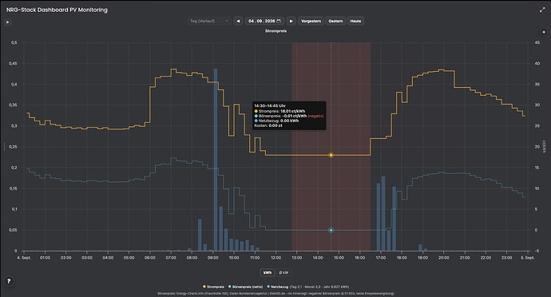The height and width of the screenshot is (297, 551).
Task: Click the Strompreis chart title
Action: coord(275,31)
